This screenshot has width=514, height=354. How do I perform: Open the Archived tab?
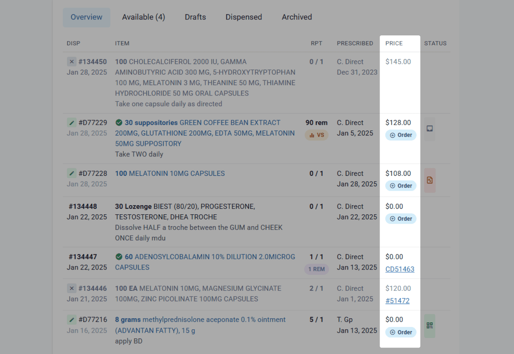297,17
